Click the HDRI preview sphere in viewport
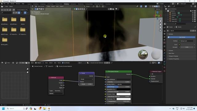The image size is (197, 111). [x=143, y=55]
